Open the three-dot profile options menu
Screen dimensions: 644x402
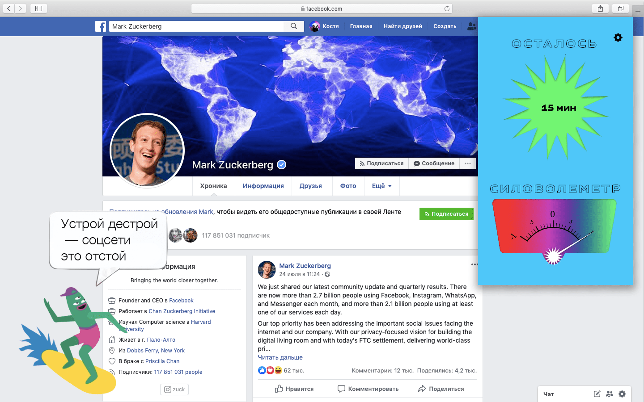point(468,163)
